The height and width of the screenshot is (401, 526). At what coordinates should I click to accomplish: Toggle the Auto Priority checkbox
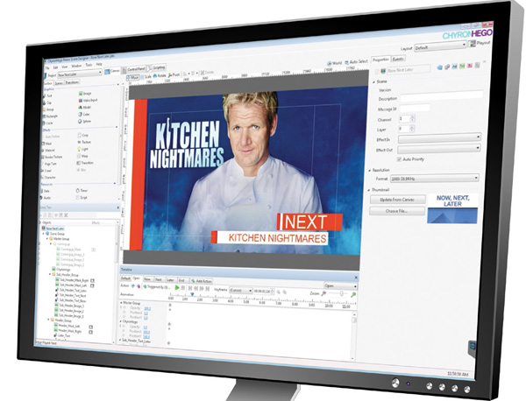click(x=399, y=159)
